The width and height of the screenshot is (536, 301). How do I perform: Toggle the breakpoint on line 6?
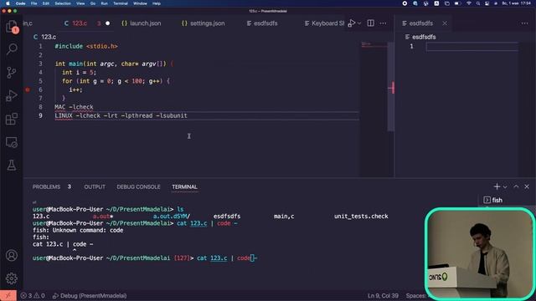coord(28,89)
